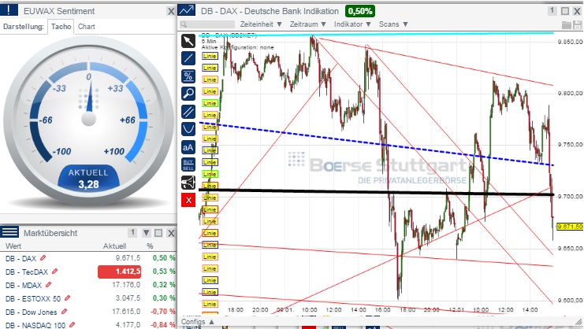The image size is (584, 329).
Task: Click the thick black horizontal line at 9.700
Action: [x=376, y=192]
